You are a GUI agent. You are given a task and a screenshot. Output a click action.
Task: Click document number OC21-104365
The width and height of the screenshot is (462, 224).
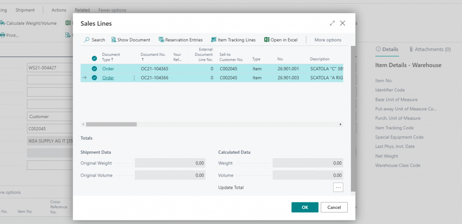click(154, 69)
